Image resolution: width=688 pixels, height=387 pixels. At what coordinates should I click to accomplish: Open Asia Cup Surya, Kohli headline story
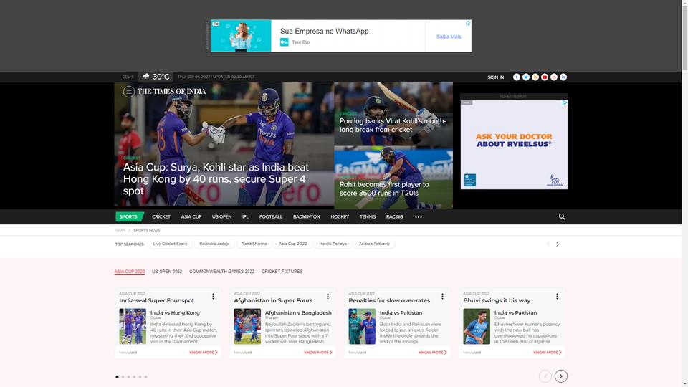pos(216,179)
